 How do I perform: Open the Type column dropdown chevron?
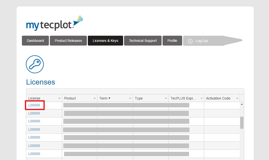click(x=166, y=98)
